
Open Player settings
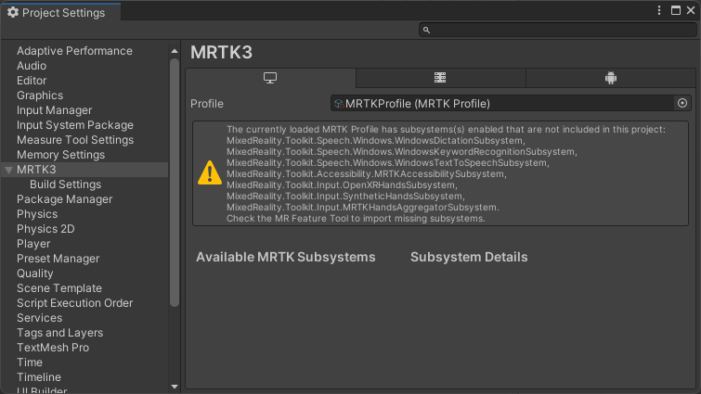click(33, 244)
